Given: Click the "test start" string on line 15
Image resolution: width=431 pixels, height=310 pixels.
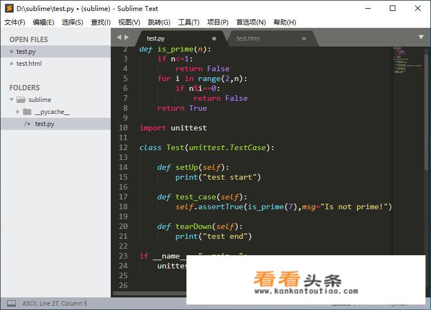Looking at the screenshot, I should pos(230,177).
